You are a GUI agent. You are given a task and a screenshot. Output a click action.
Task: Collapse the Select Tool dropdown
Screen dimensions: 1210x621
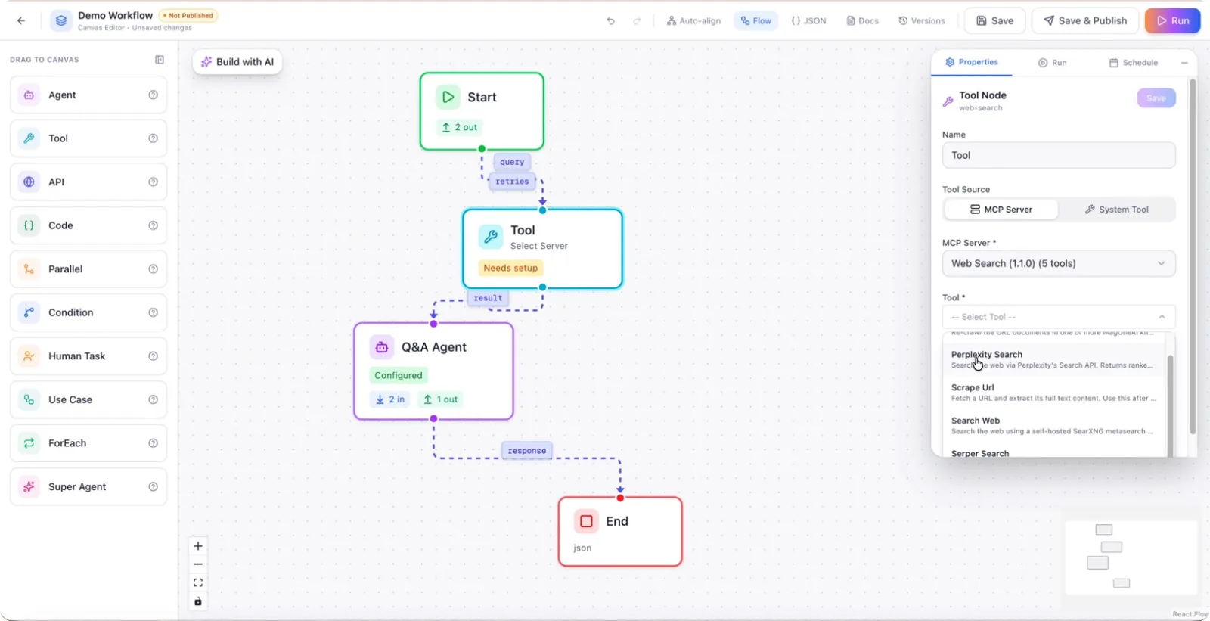tap(1059, 317)
